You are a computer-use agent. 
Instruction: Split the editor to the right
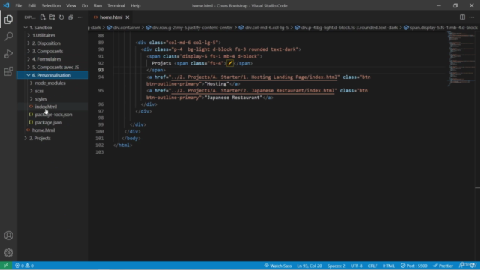pyautogui.click(x=462, y=17)
